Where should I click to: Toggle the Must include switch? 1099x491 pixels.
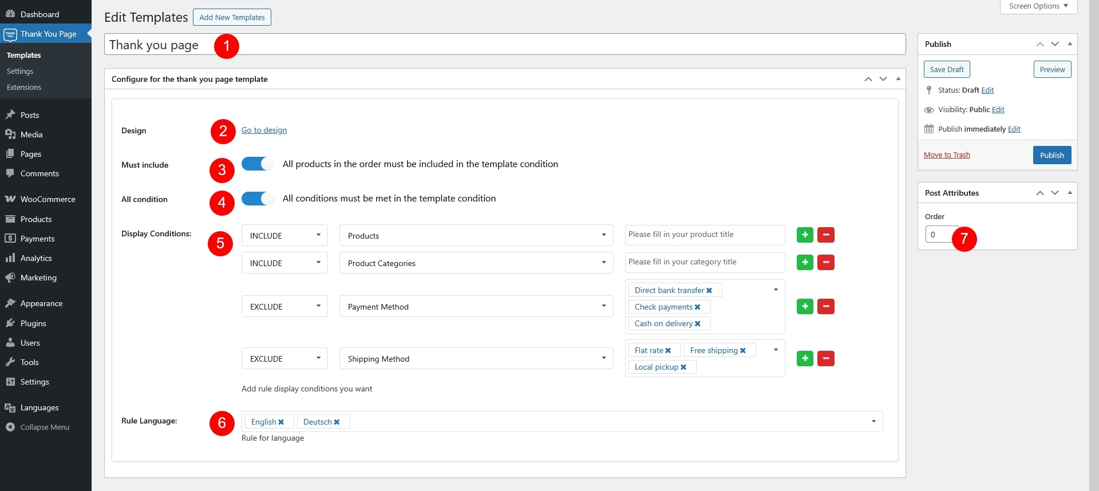pyautogui.click(x=258, y=164)
